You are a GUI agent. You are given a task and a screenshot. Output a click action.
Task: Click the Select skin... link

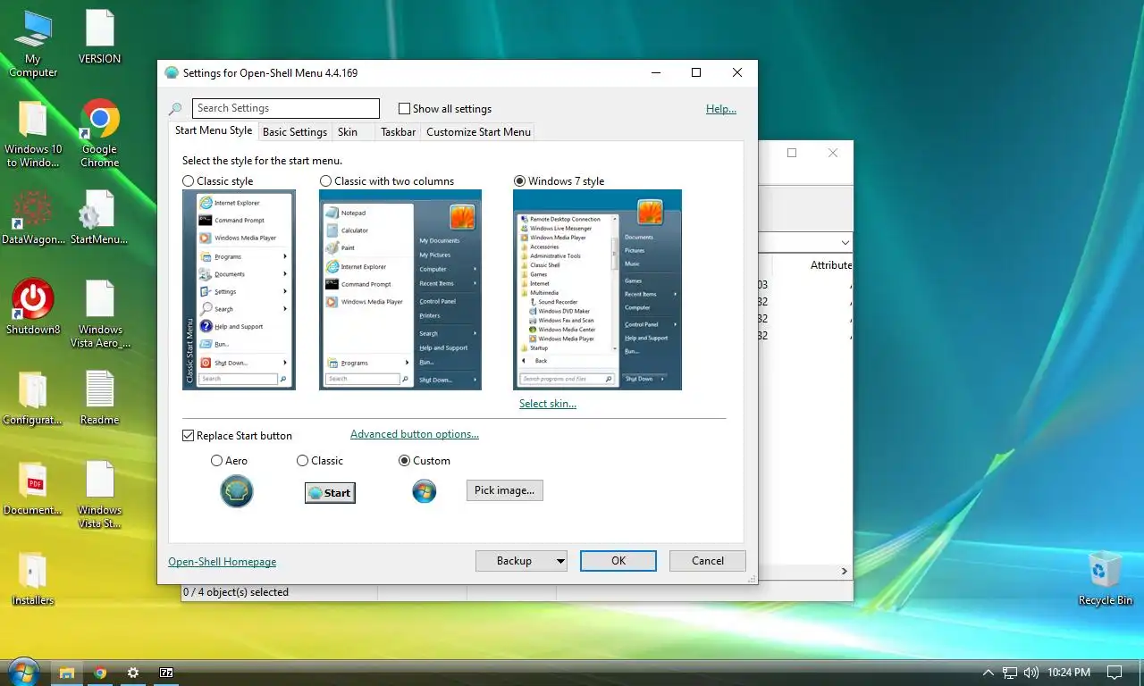(x=548, y=404)
